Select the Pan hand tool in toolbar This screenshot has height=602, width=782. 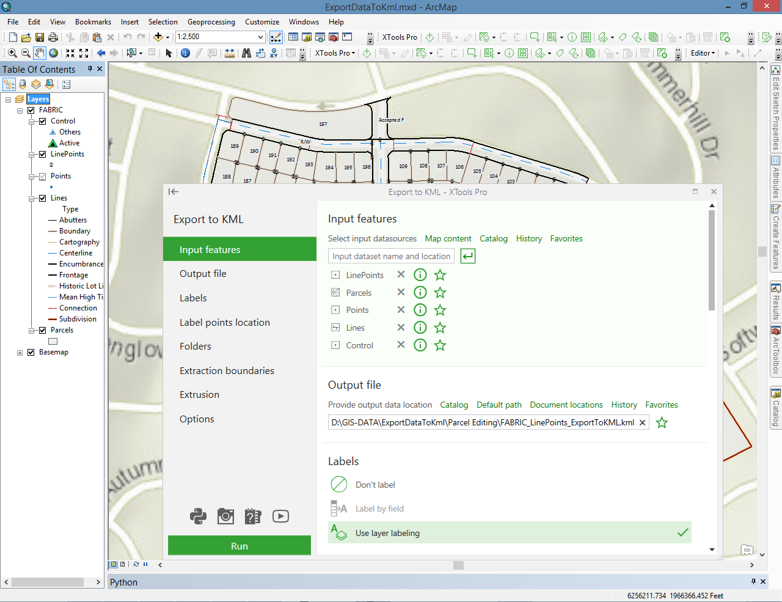[x=40, y=53]
